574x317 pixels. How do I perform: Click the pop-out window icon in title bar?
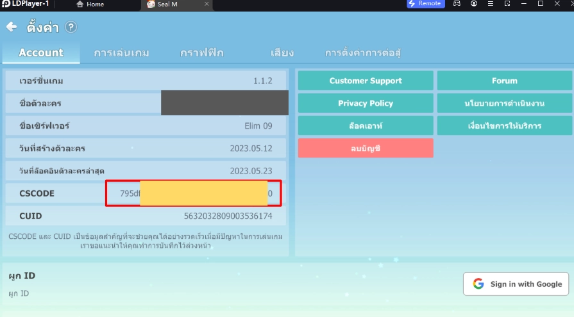point(507,4)
